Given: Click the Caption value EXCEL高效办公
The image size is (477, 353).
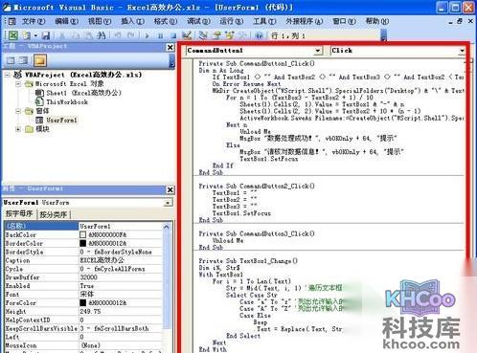Looking at the screenshot, I should 102,260.
